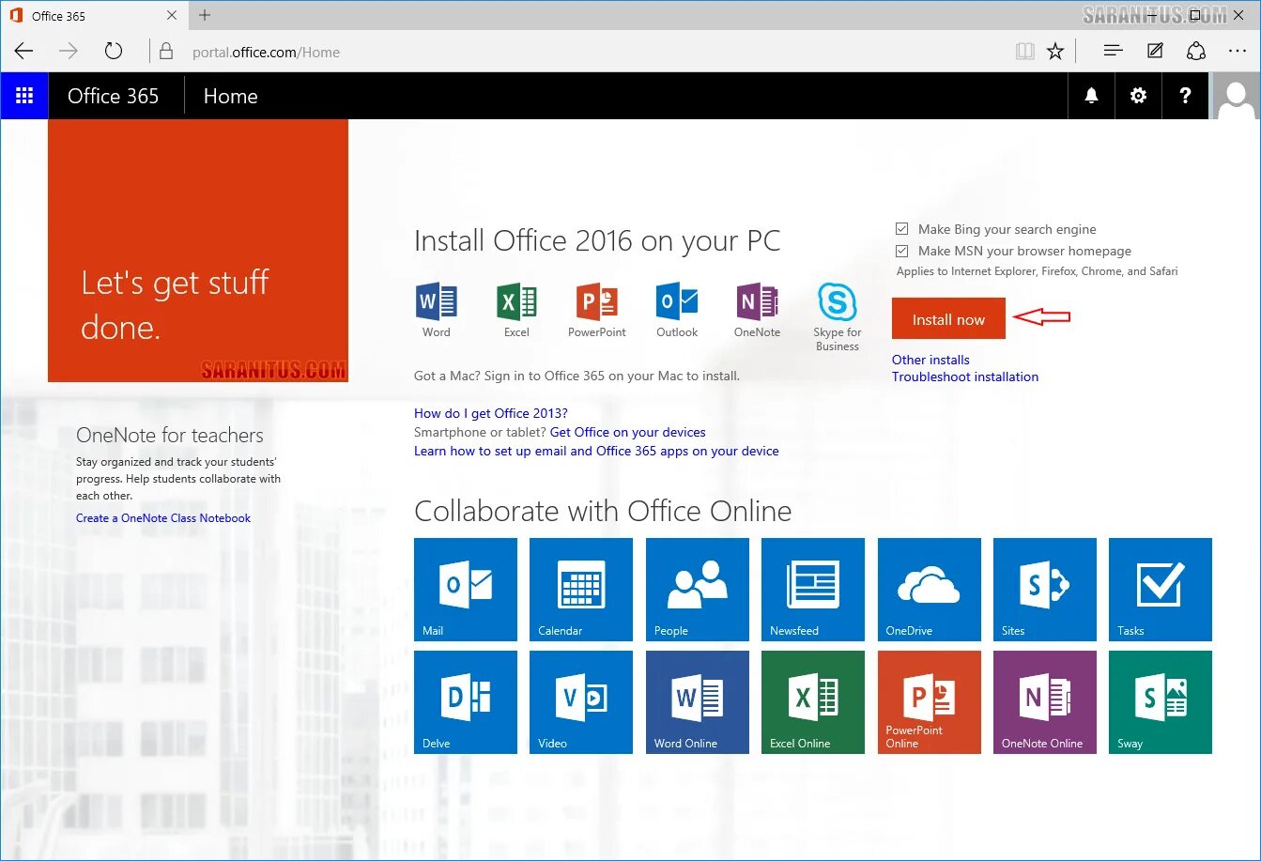1261x861 pixels.
Task: Click the Skype for Business icon
Action: tap(837, 302)
